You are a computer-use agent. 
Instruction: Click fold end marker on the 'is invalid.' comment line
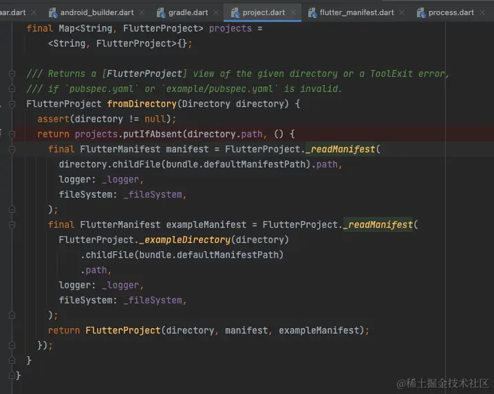(12, 89)
